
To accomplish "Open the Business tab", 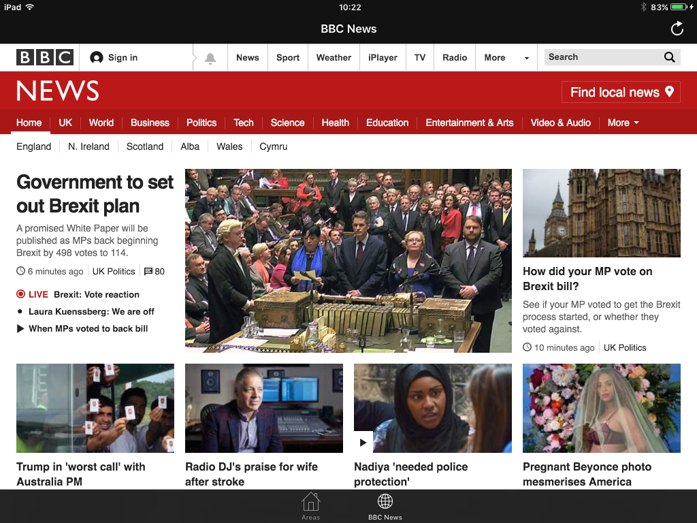I will pos(150,123).
